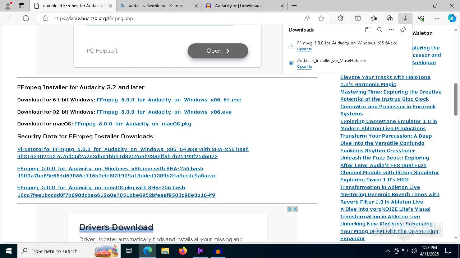Close the Audacity Downloads tab

coord(282,6)
